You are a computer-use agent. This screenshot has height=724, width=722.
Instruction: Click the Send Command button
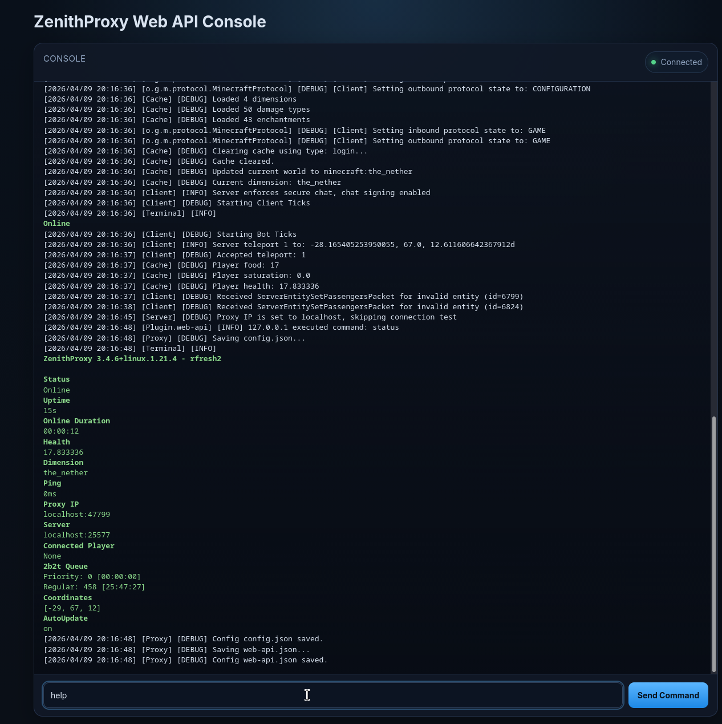[x=668, y=695]
